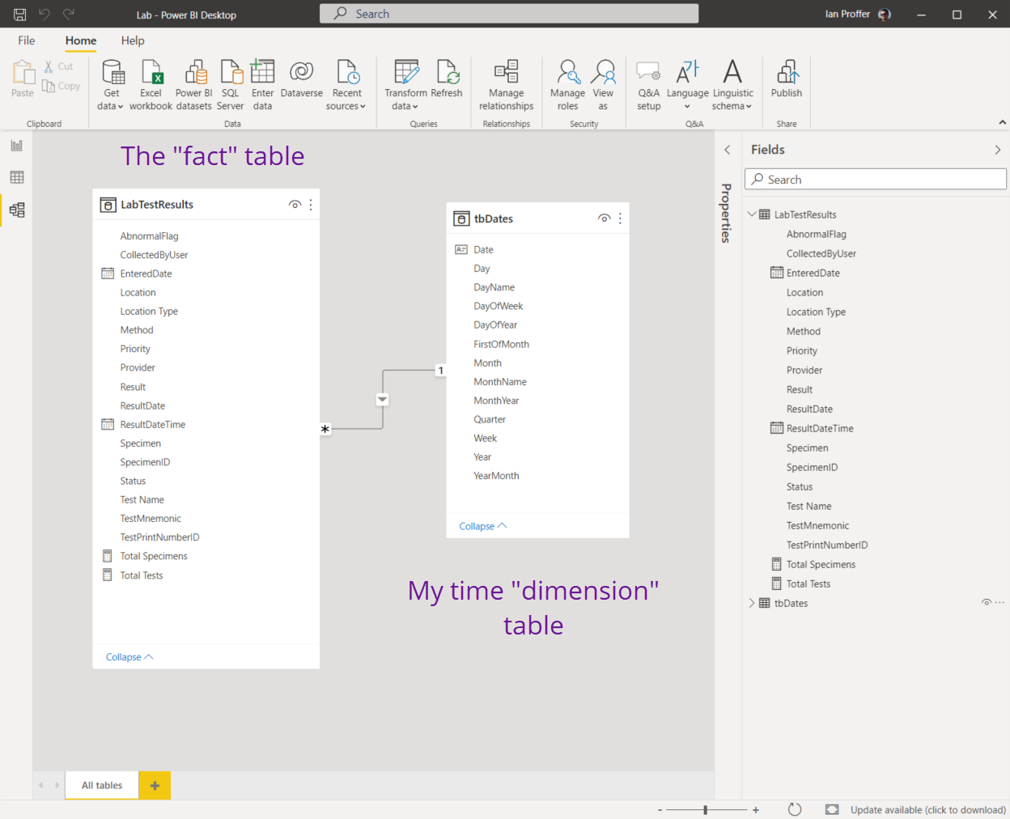Click Collapse link on tbDates card
1010x819 pixels.
[x=483, y=526]
